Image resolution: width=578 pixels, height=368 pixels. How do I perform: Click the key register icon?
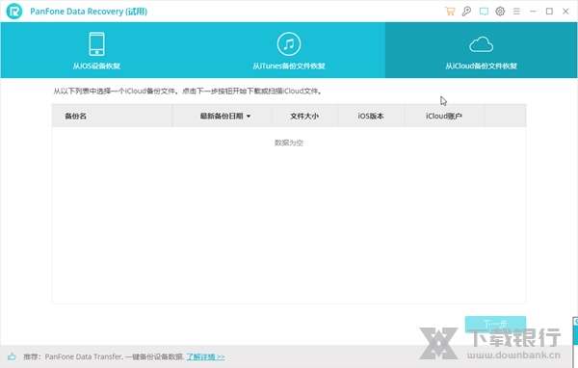(466, 12)
